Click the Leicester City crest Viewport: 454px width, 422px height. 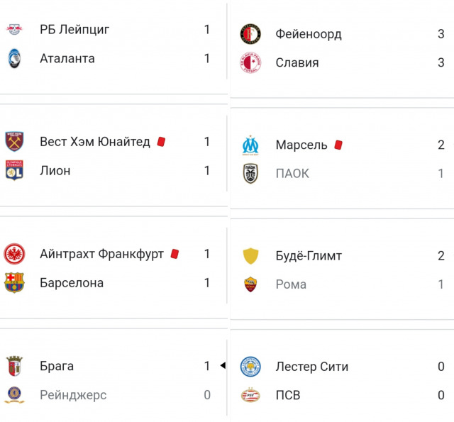pyautogui.click(x=251, y=367)
